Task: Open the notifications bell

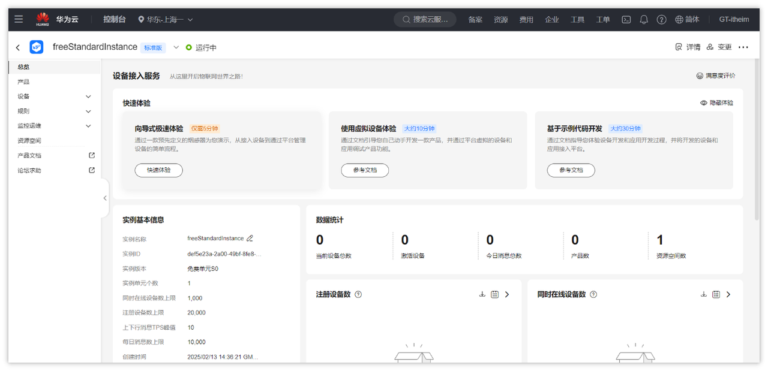Action: [644, 19]
